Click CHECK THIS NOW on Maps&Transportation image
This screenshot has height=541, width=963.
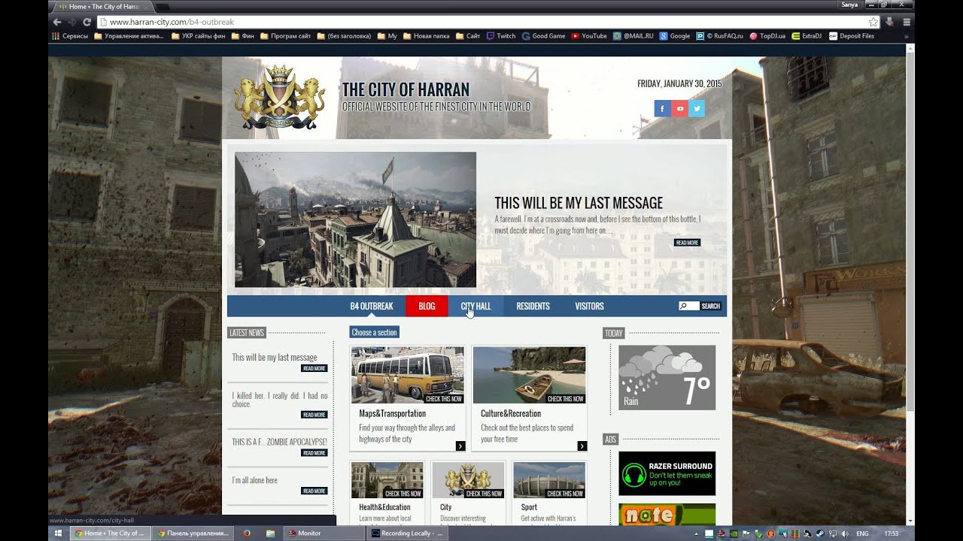tap(444, 399)
